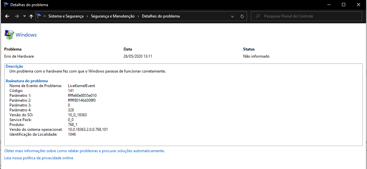Select version 10.0.18363.2.0.0.768.101

pyautogui.click(x=88, y=130)
